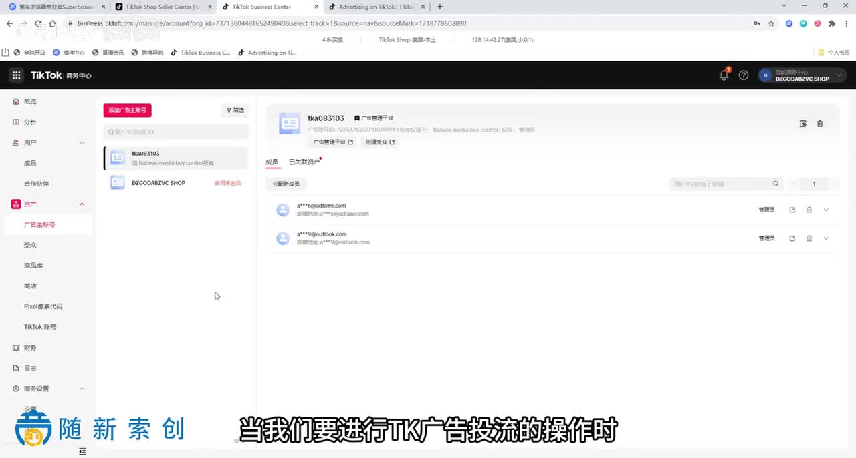Open external link icon for a***6@adfawe.com
This screenshot has height=458, width=856.
(792, 210)
